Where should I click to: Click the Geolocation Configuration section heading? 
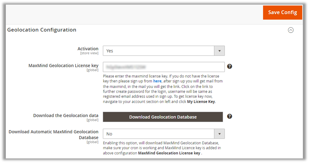click(x=42, y=30)
